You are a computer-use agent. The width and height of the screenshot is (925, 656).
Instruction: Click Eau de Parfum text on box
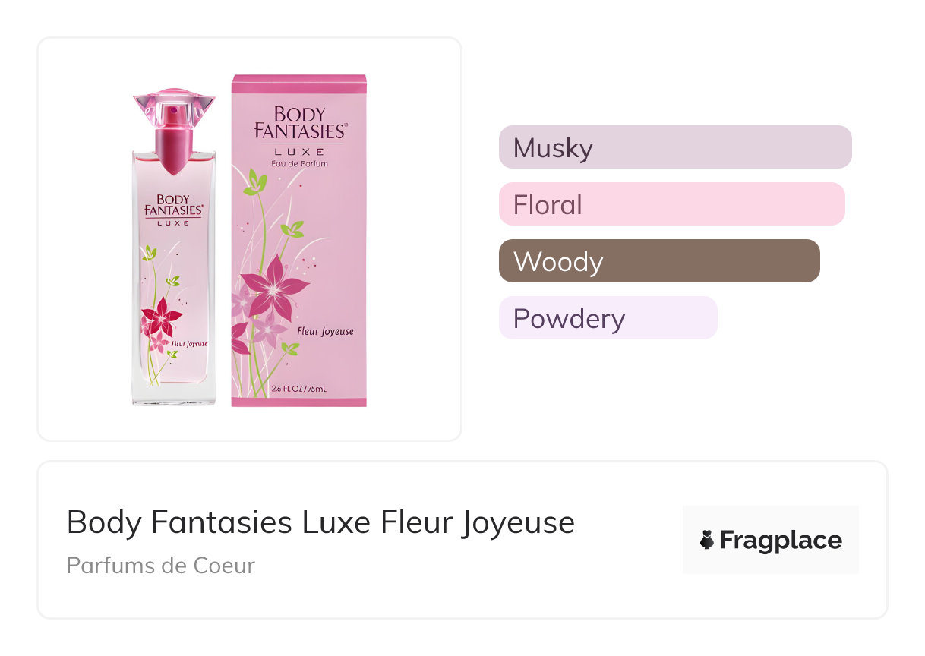click(299, 163)
